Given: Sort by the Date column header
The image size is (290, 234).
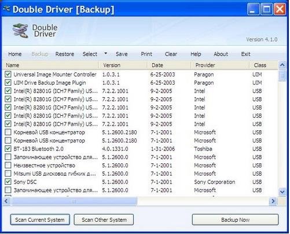Looking at the screenshot, I should pyautogui.click(x=169, y=65).
